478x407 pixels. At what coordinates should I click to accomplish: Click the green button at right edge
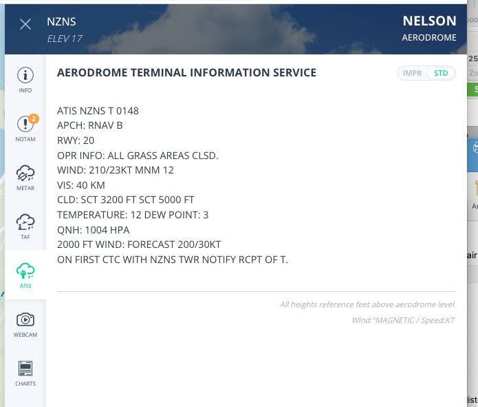(472, 90)
